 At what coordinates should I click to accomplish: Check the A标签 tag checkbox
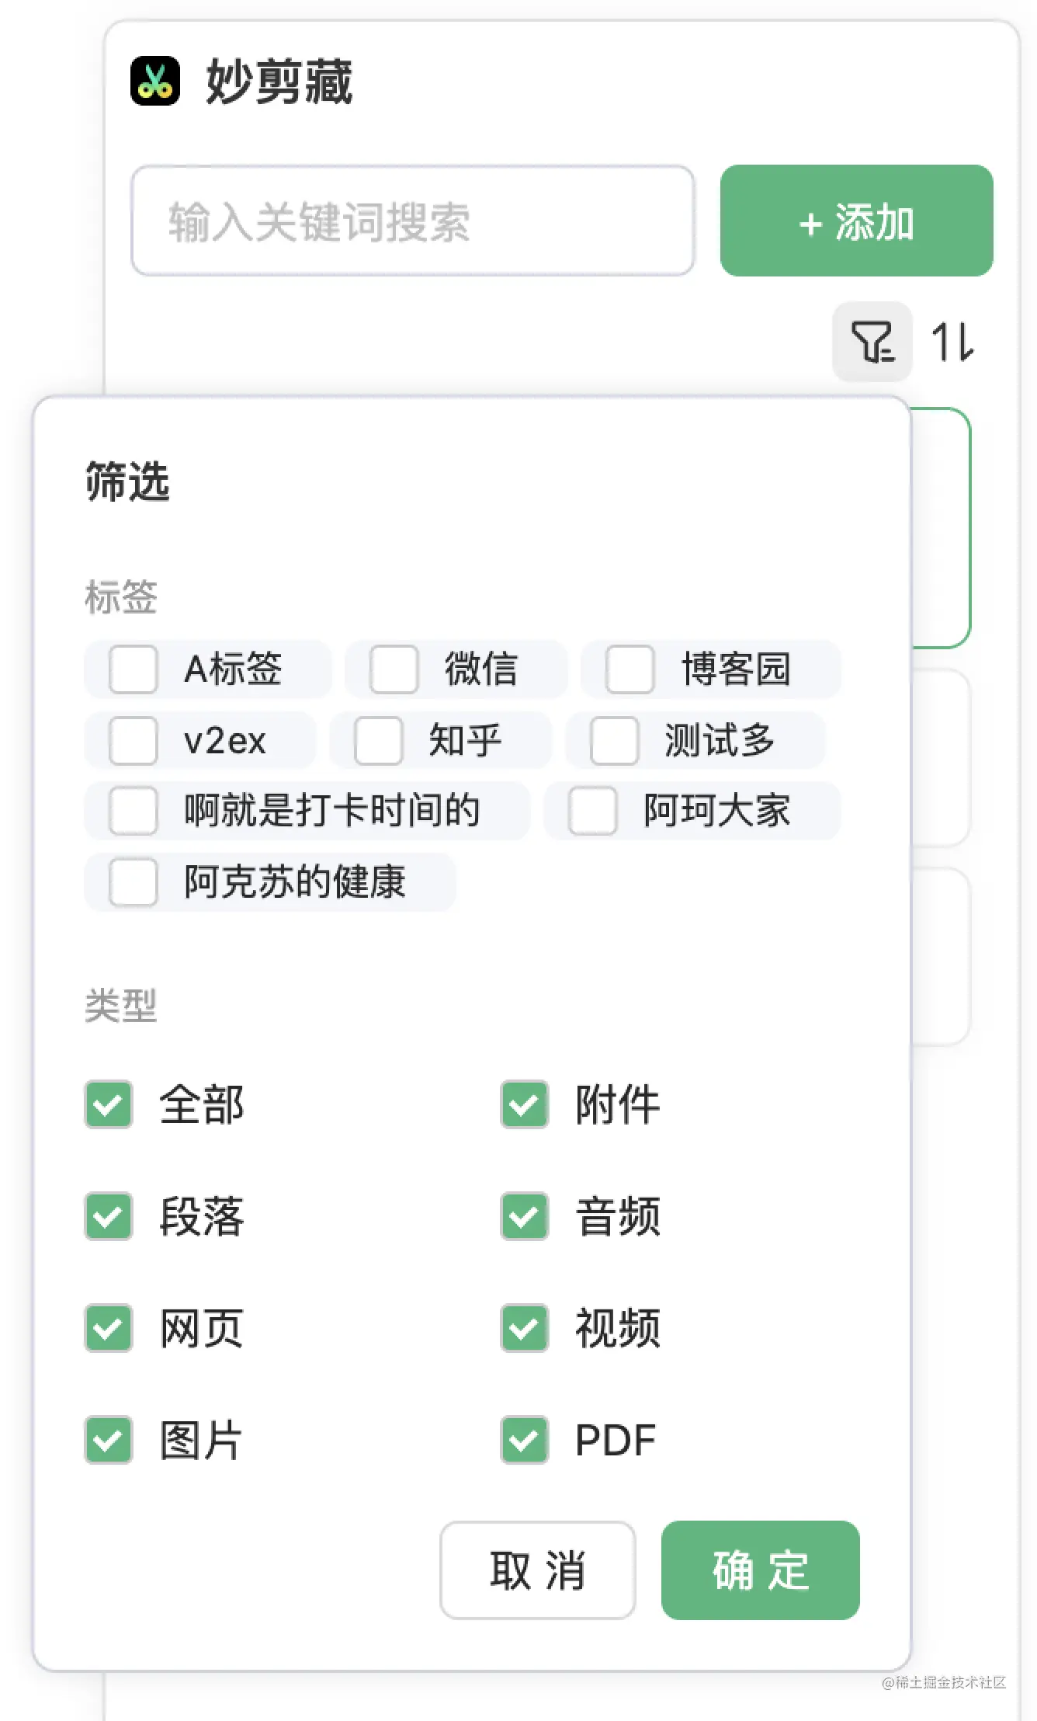point(134,669)
